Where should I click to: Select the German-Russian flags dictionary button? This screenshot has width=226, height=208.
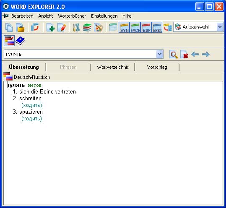[x=9, y=41]
